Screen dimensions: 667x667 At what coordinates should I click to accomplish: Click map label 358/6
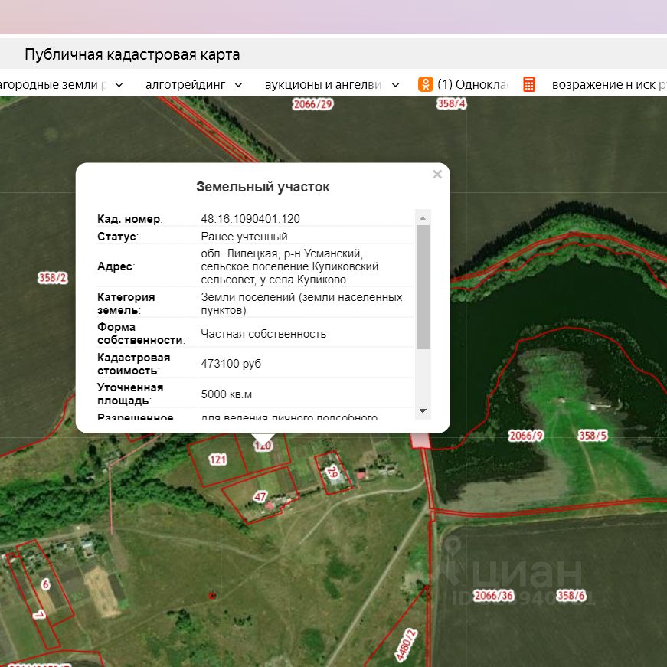tap(571, 596)
